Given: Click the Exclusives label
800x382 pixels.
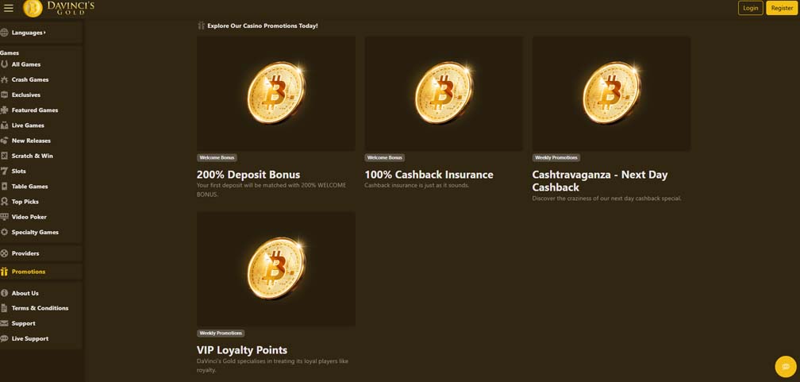Looking at the screenshot, I should click(26, 95).
